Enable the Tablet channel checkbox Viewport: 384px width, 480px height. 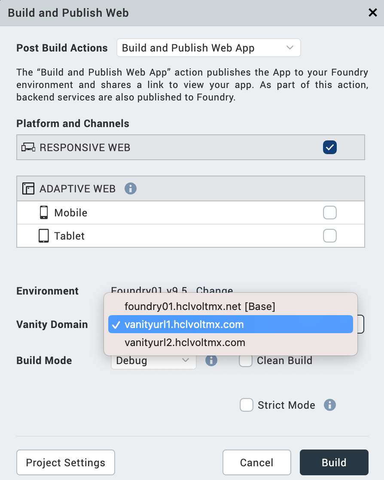(330, 236)
